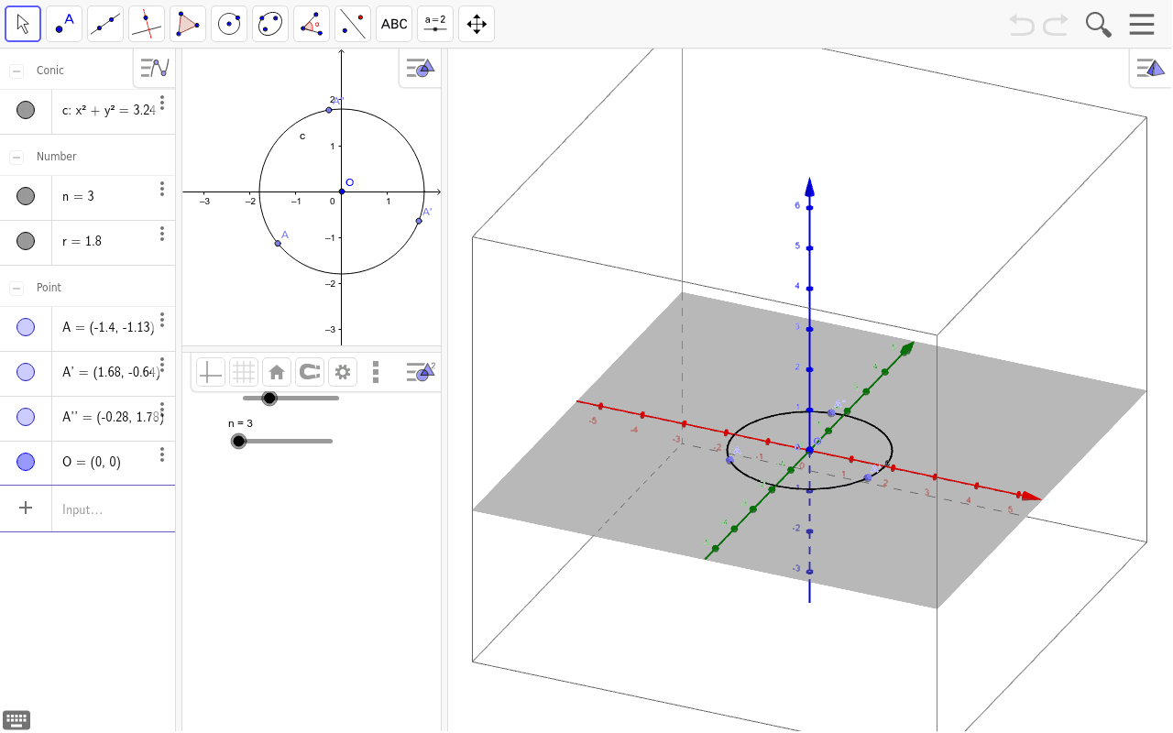Screen dimensions: 1173x733
Task: Open options menu for n = 3
Action: (162, 189)
